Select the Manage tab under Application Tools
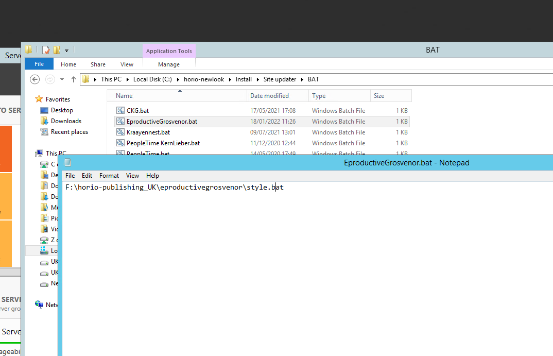The height and width of the screenshot is (356, 553). (169, 64)
